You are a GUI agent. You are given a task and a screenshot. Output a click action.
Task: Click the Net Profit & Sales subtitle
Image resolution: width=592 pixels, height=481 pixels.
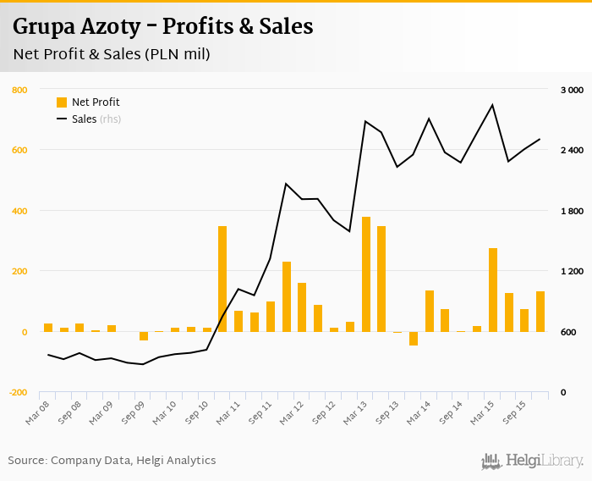point(111,54)
